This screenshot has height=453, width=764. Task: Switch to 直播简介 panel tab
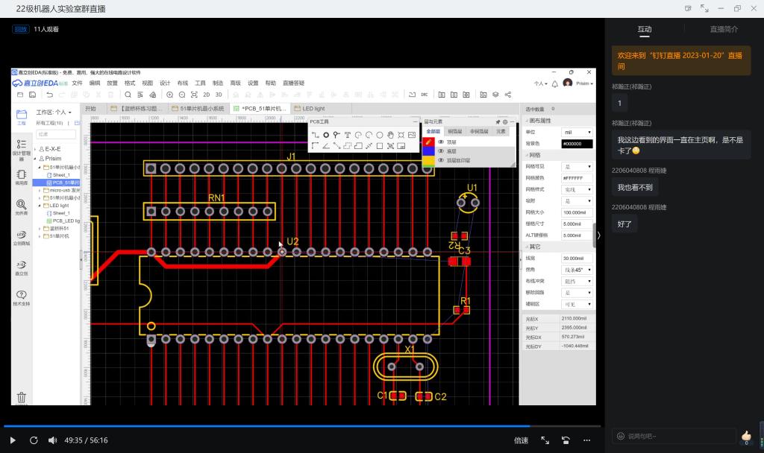tap(723, 29)
